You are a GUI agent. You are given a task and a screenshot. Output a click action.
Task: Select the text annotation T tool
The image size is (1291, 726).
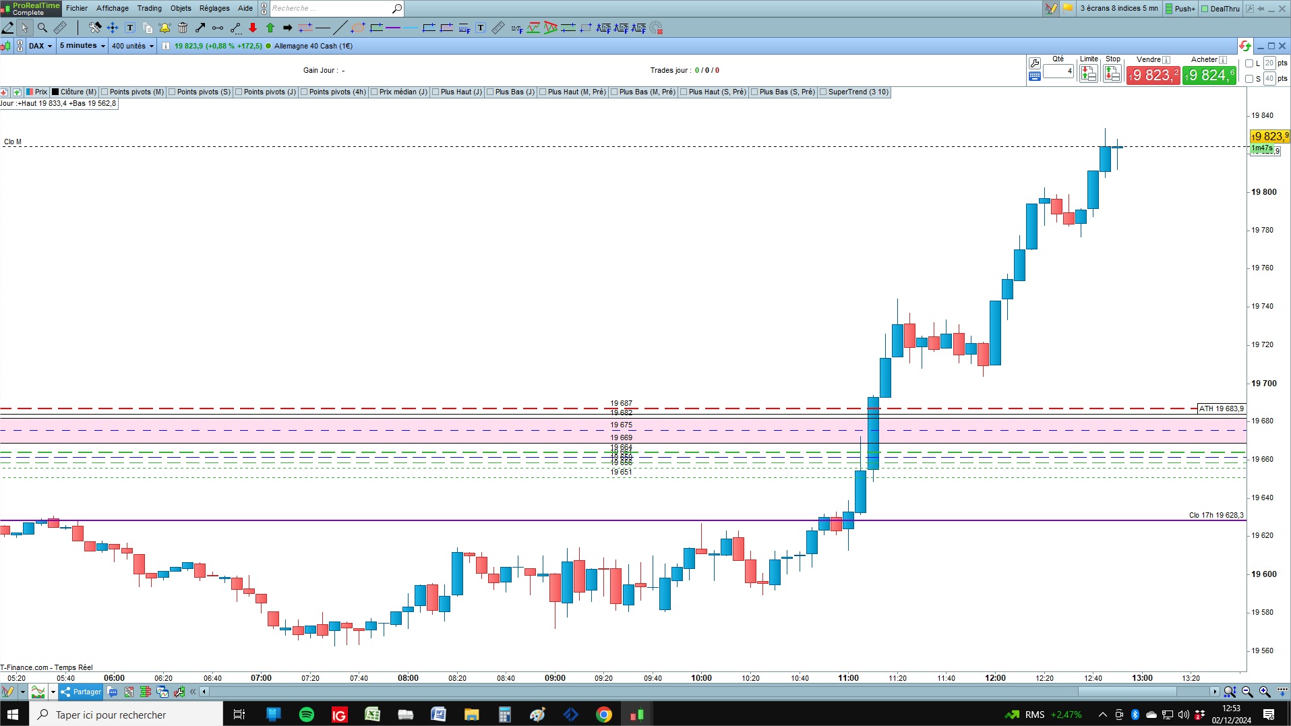130,28
